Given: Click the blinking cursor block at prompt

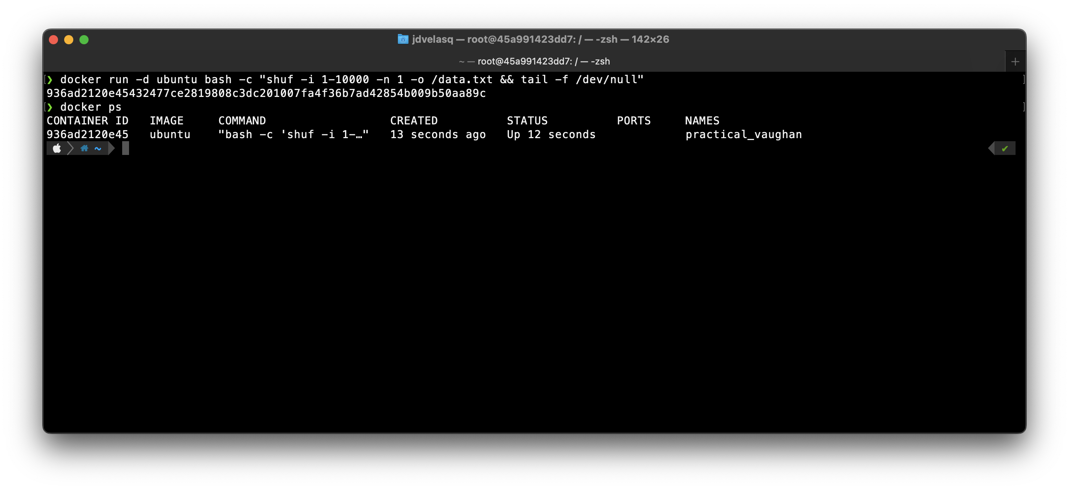Looking at the screenshot, I should 126,148.
